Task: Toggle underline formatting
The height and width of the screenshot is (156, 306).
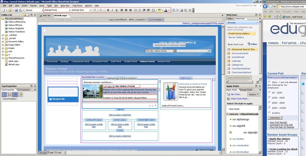Action: (x=117, y=10)
